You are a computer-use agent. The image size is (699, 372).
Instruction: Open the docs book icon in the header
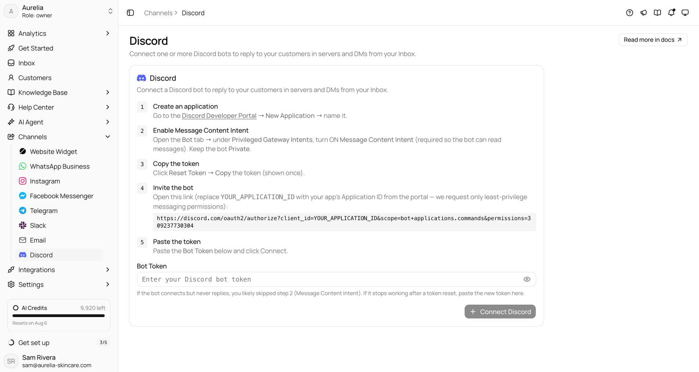(x=657, y=13)
